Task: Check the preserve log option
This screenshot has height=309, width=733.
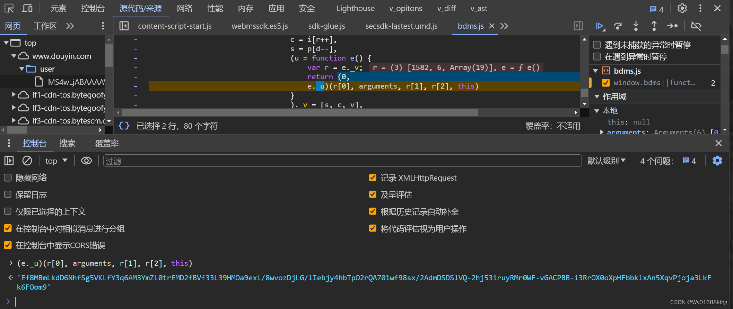Action: tap(8, 194)
